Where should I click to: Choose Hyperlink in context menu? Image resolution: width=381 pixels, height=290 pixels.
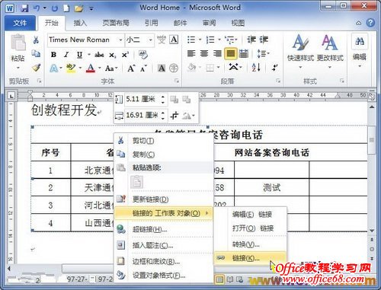(164, 230)
